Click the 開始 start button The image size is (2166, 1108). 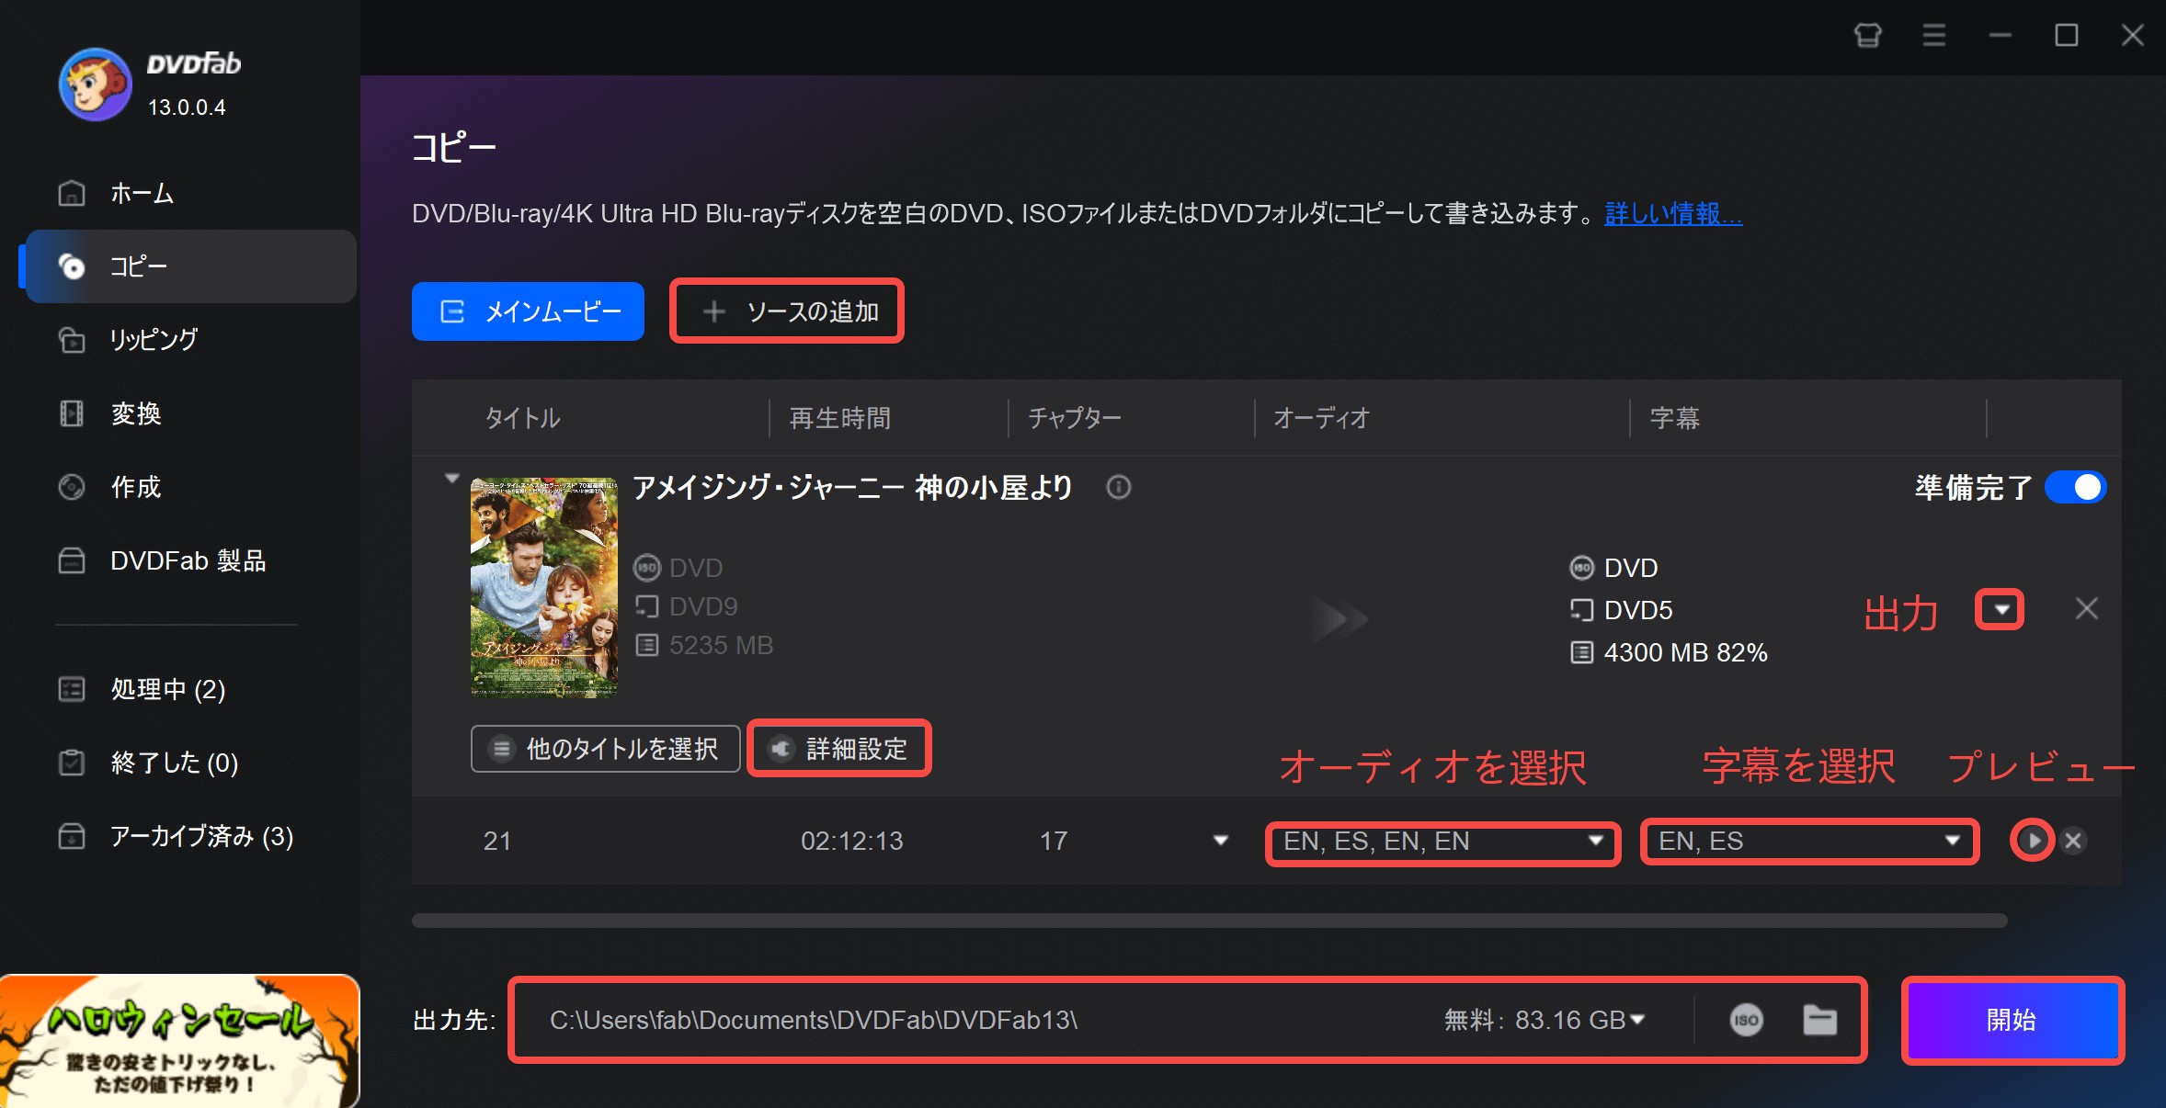[2012, 1020]
